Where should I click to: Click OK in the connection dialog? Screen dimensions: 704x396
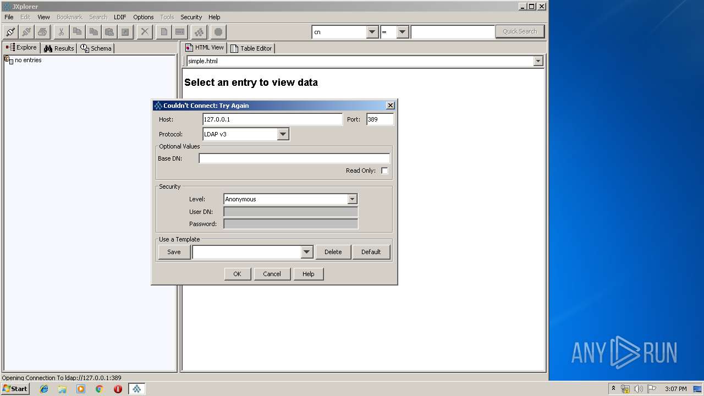click(237, 274)
